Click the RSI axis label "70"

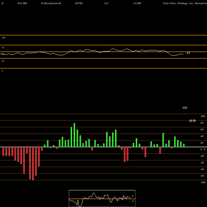(x=3, y=48)
